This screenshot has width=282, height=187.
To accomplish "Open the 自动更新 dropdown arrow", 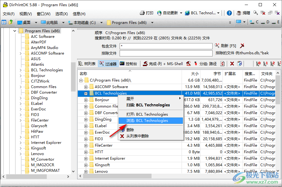I will point(181,13).
